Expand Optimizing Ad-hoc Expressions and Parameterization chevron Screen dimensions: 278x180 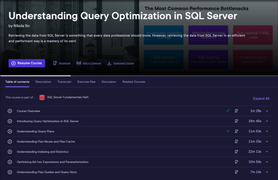click(x=267, y=162)
